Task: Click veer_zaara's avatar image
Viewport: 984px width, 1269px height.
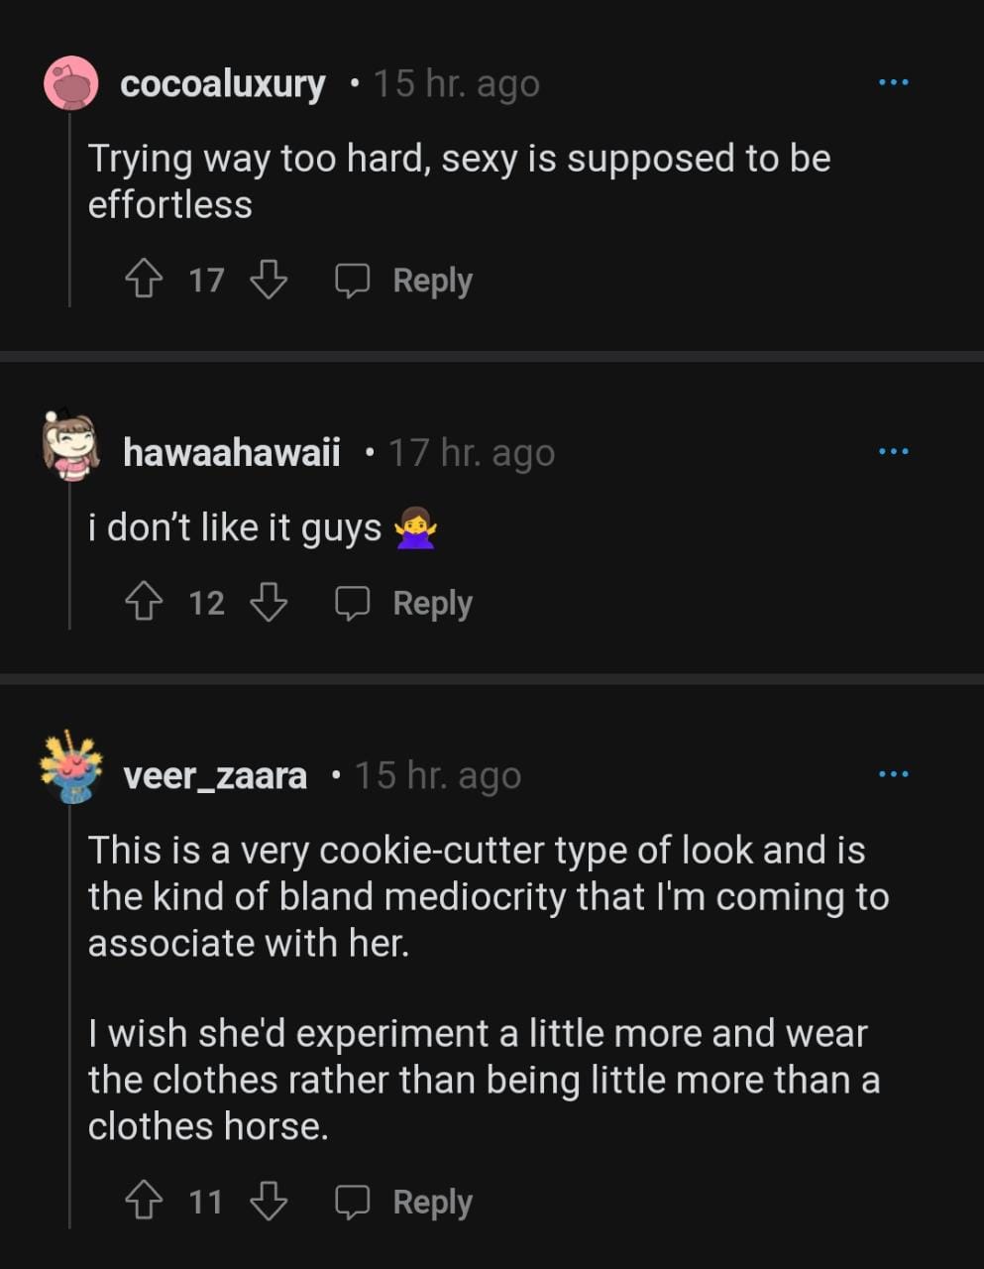Action: click(x=70, y=767)
